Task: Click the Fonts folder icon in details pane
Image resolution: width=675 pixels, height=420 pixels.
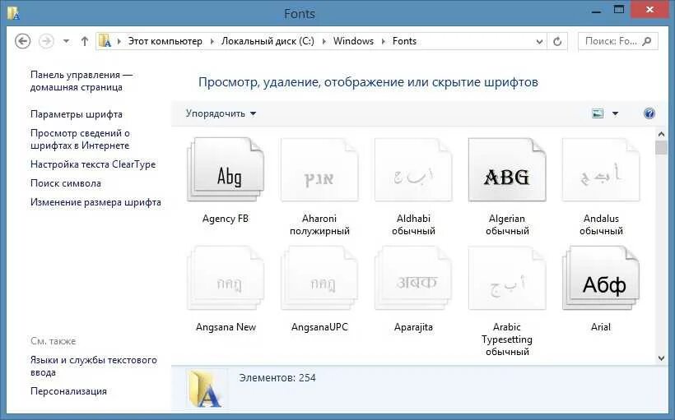Action: point(206,388)
